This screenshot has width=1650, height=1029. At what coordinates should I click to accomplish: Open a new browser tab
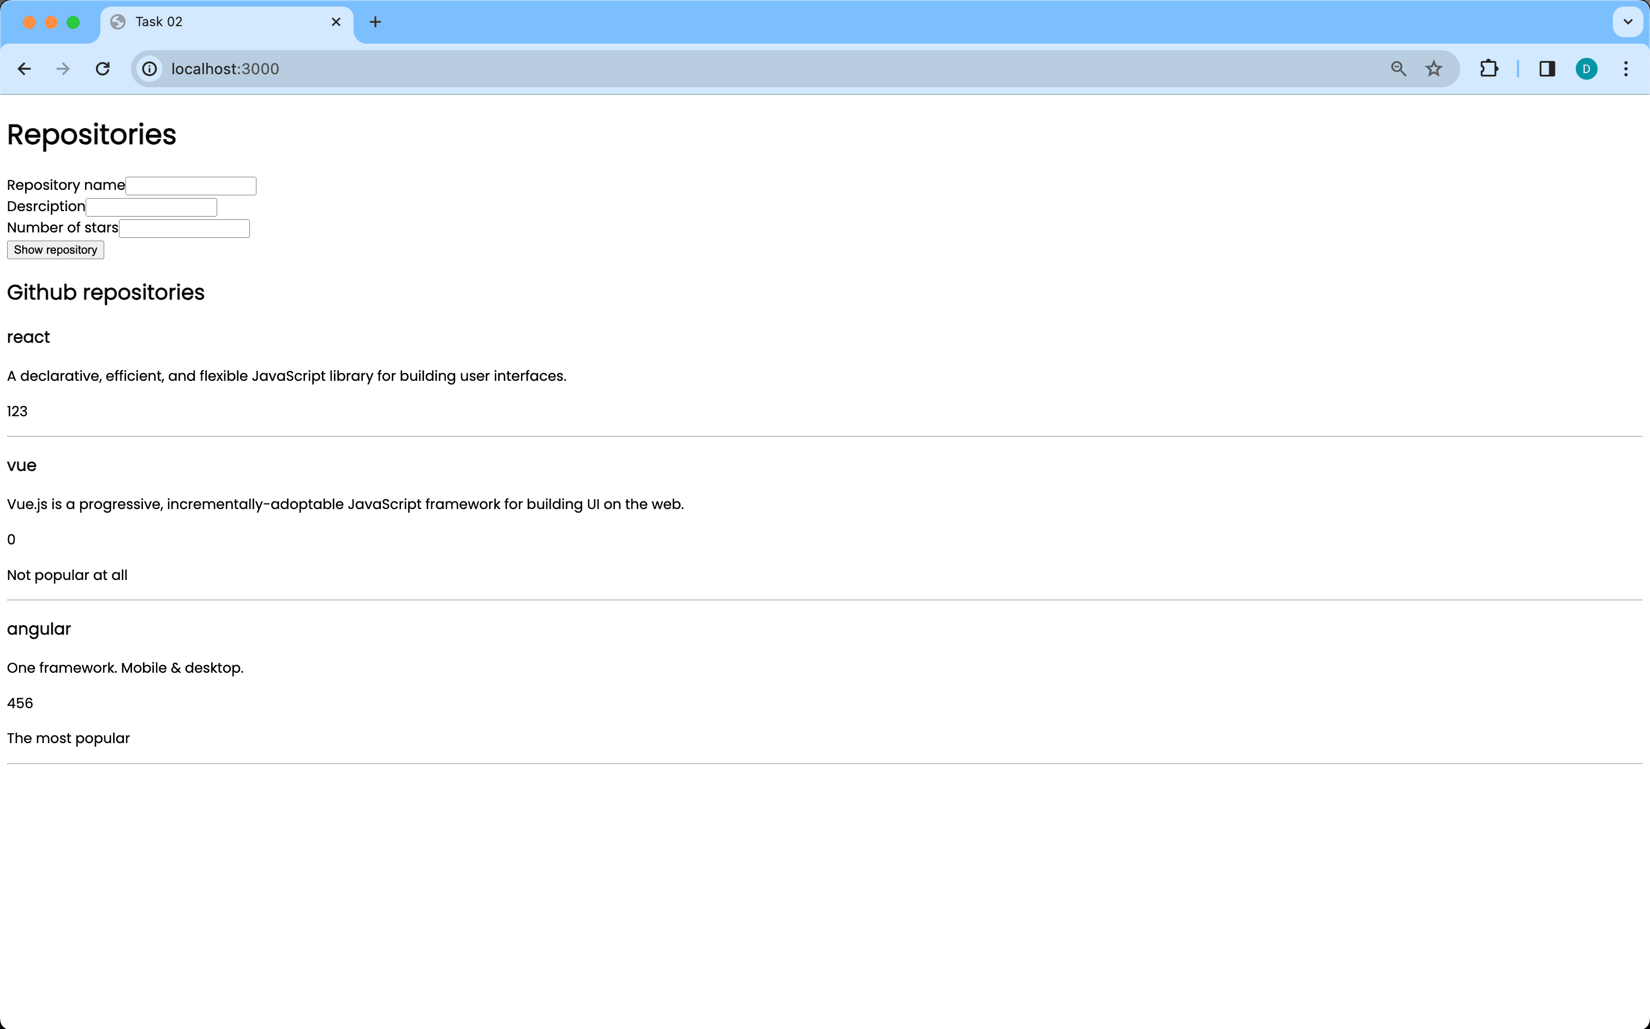(375, 22)
